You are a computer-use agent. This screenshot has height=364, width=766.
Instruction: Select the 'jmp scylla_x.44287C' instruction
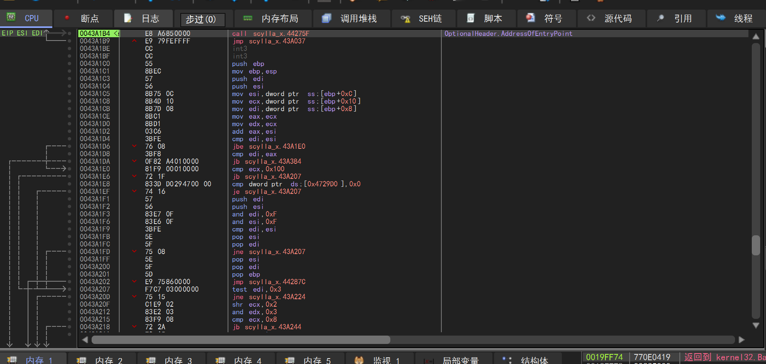pos(269,282)
